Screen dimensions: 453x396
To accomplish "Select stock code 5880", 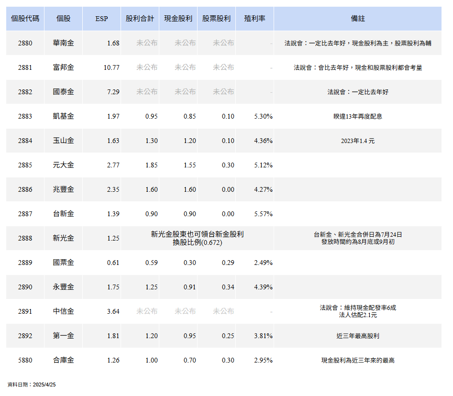I will pos(25,361).
